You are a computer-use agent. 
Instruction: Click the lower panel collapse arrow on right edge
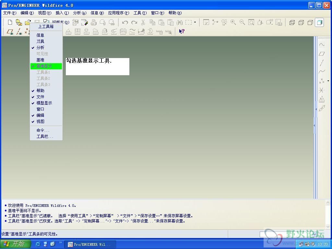[314, 125]
